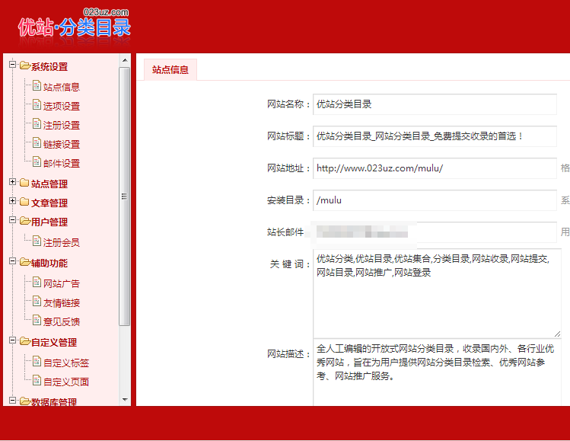This screenshot has width=570, height=441.
Task: Switch to the 站点信息 tab
Action: (x=170, y=69)
